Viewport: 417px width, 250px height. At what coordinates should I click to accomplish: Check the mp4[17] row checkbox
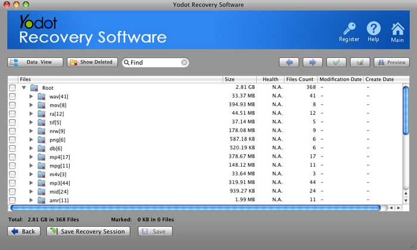pyautogui.click(x=13, y=157)
